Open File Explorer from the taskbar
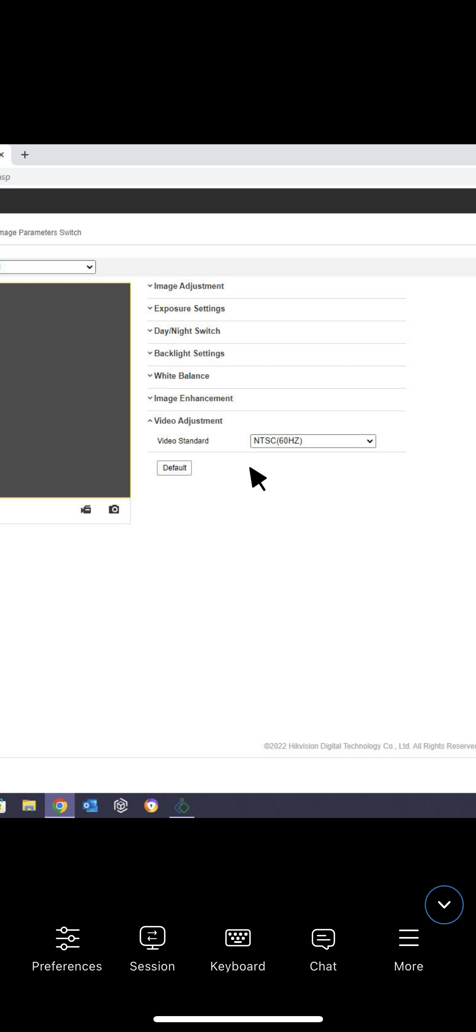The width and height of the screenshot is (476, 1032). click(29, 805)
